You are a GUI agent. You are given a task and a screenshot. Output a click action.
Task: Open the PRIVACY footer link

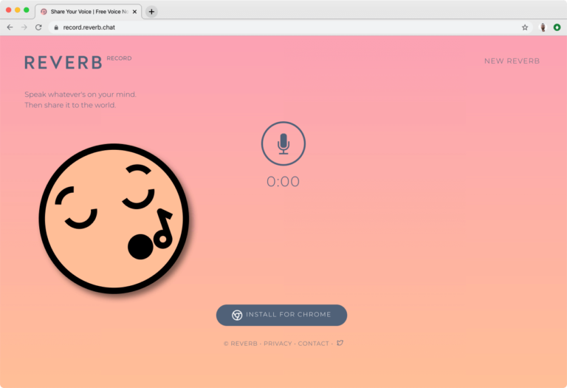coord(278,344)
